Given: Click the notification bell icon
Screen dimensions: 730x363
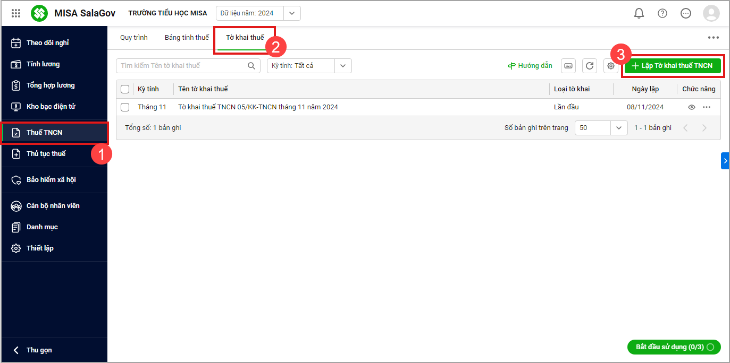Looking at the screenshot, I should click(x=639, y=13).
